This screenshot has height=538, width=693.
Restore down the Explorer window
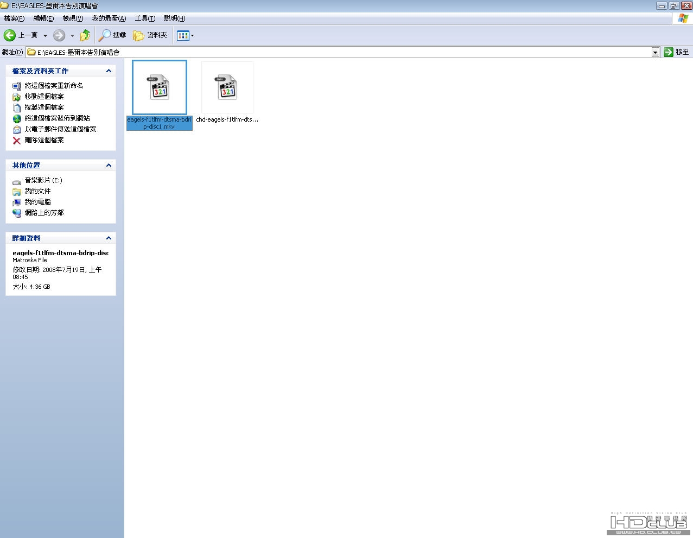tap(674, 6)
